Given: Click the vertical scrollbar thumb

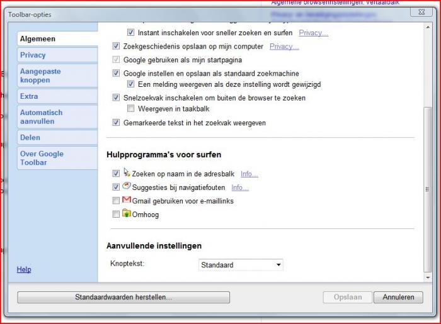Looking at the screenshot, I should 428,189.
